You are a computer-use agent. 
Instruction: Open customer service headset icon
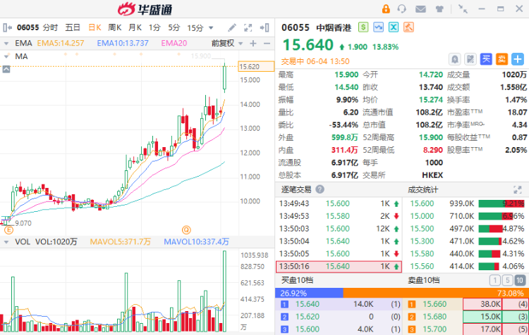tap(402, 8)
